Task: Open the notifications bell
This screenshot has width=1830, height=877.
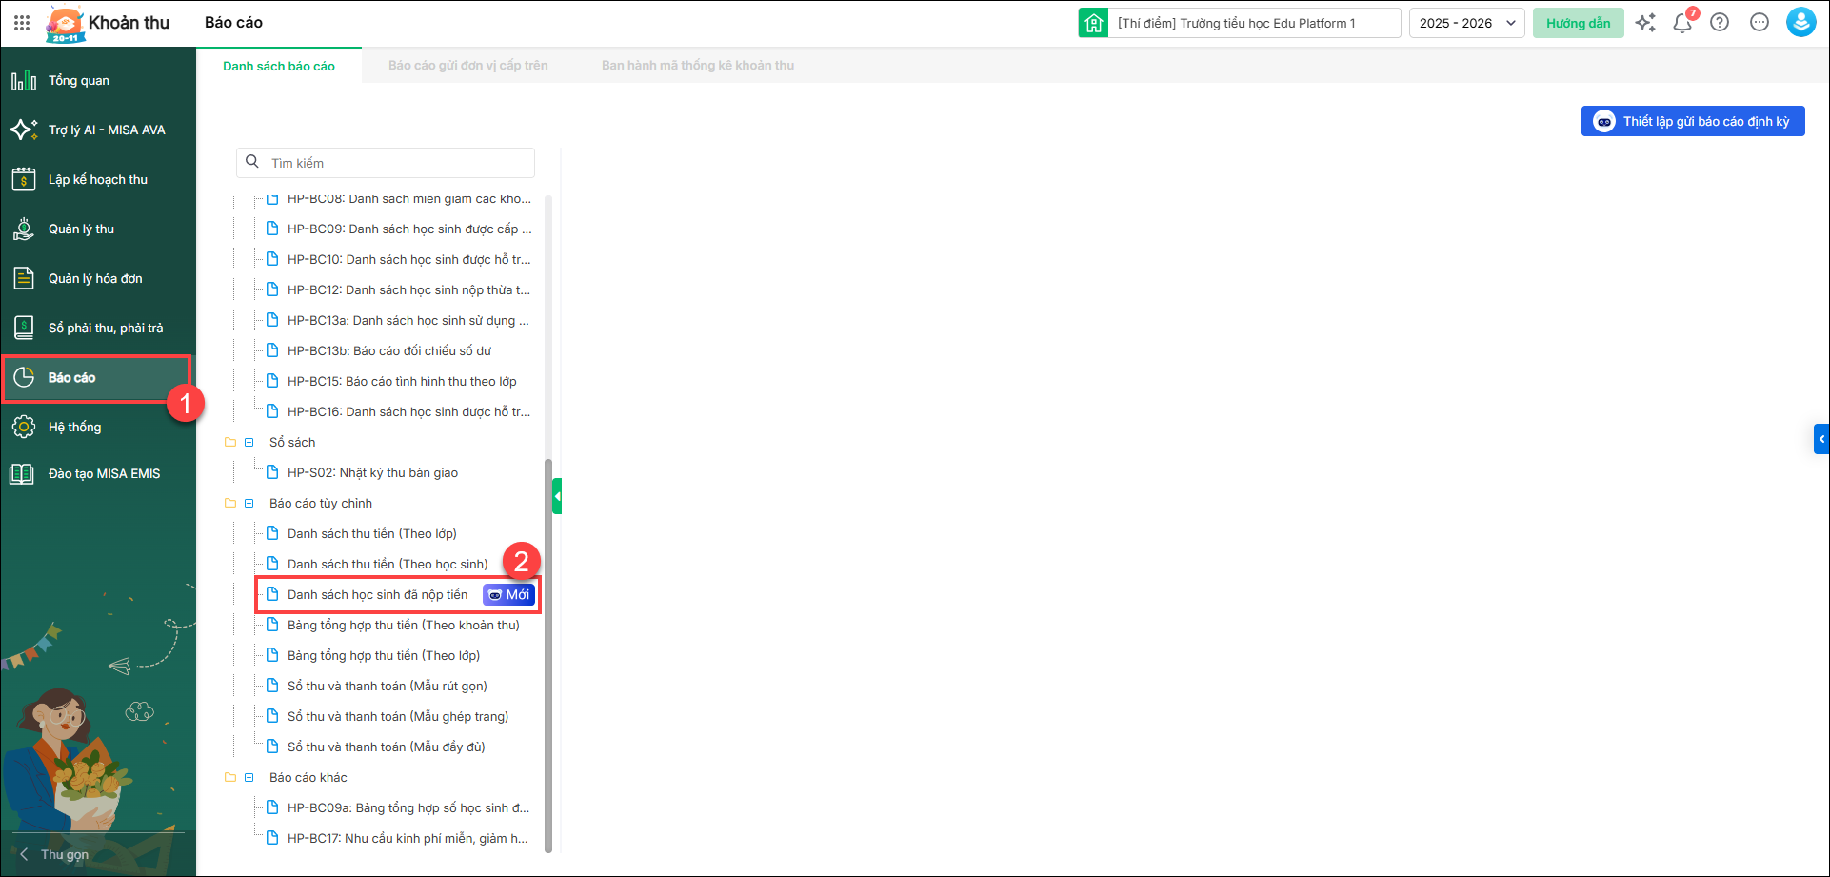Action: 1682,23
